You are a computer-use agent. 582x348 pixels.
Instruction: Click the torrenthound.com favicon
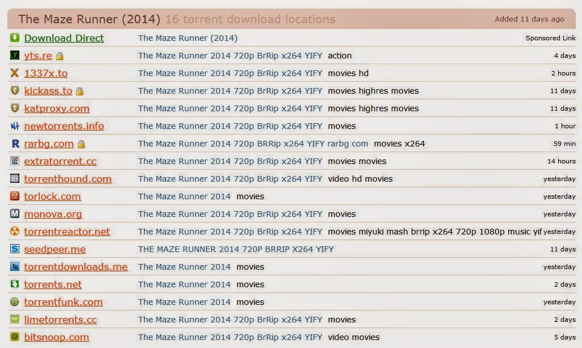coord(14,178)
